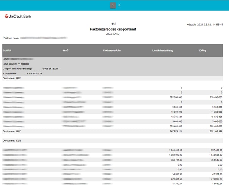This screenshot has height=186, width=229.
Task: Select the Előleg column header
Action: [202, 50]
